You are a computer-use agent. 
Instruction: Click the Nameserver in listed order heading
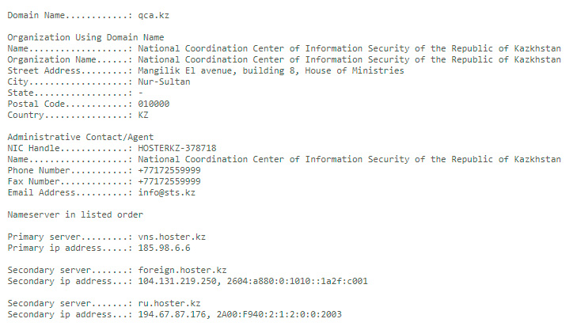(75, 214)
